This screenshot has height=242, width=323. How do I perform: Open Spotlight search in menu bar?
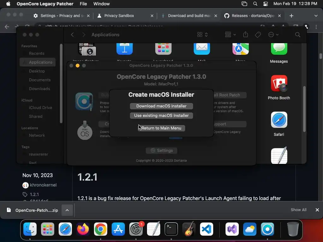[255, 4]
